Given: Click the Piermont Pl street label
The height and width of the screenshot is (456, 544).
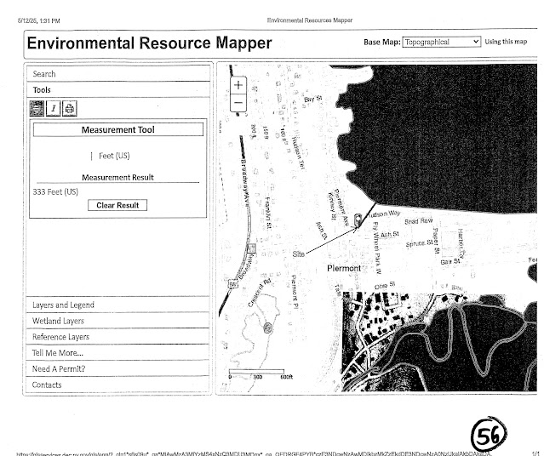Looking at the screenshot, I should coord(295,293).
